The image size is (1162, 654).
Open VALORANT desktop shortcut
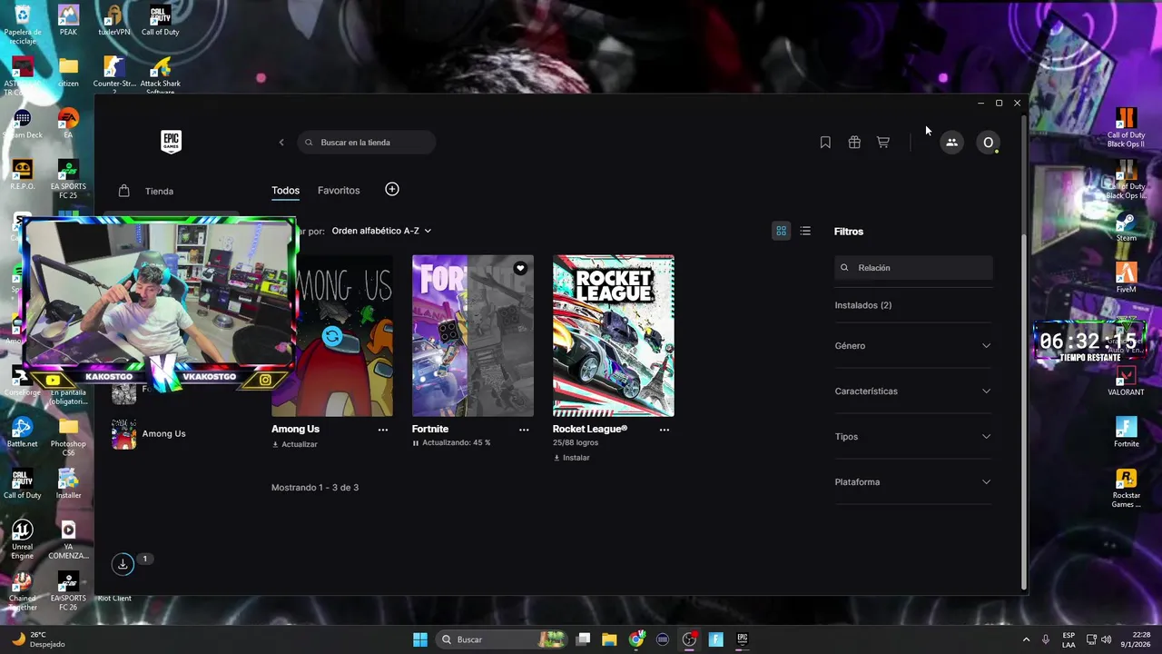click(1126, 381)
